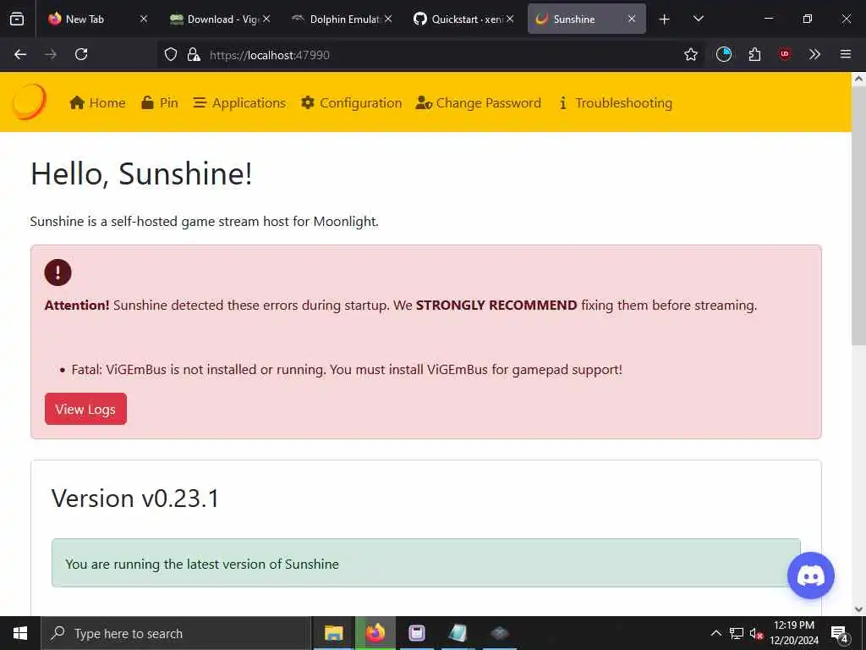Screen dimensions: 866x650
Task: Open a new browser tab with plus button
Action: click(665, 19)
